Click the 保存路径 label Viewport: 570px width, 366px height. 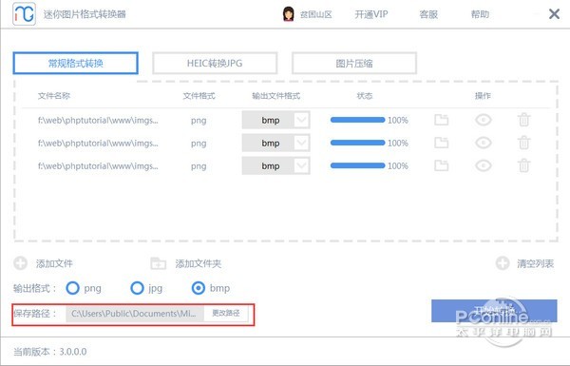pyautogui.click(x=35, y=314)
